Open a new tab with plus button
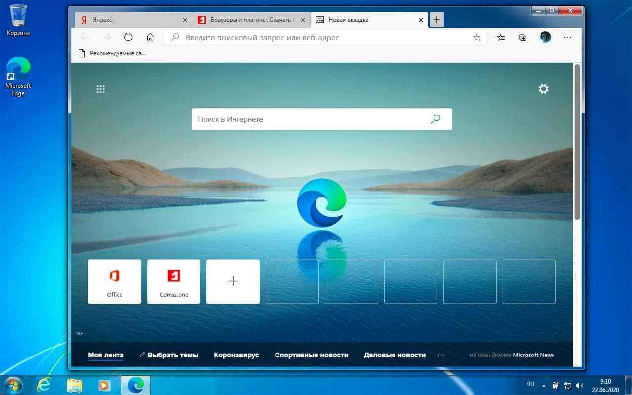 tap(436, 20)
